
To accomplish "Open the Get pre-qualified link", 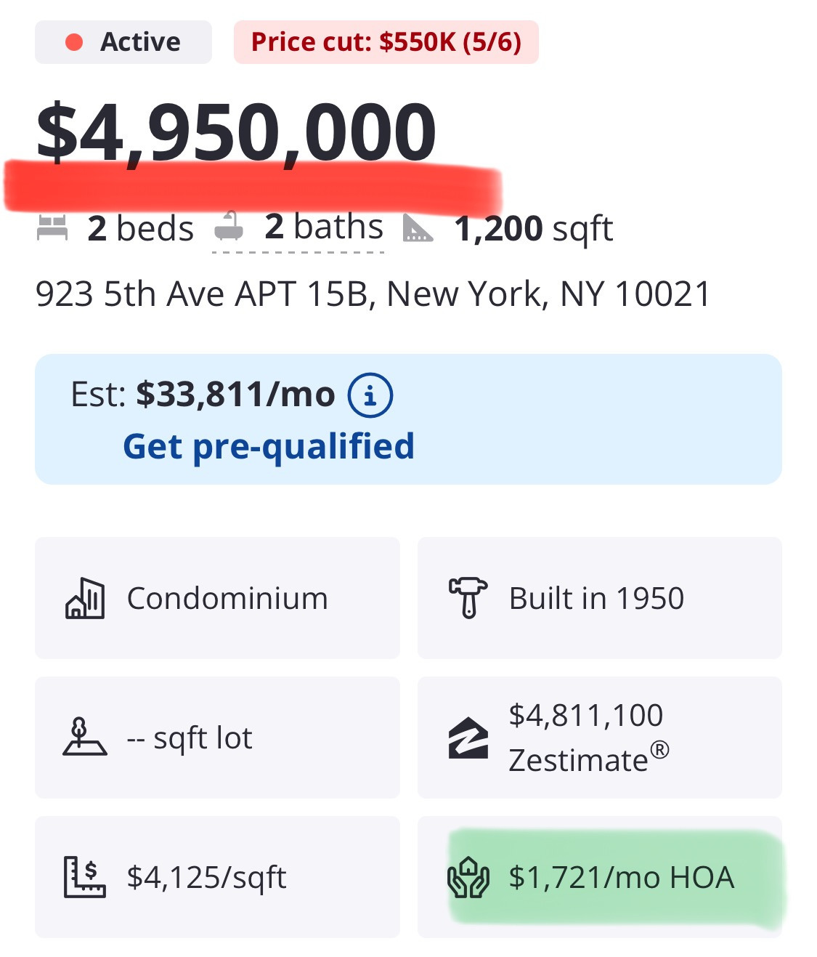I will click(x=269, y=446).
